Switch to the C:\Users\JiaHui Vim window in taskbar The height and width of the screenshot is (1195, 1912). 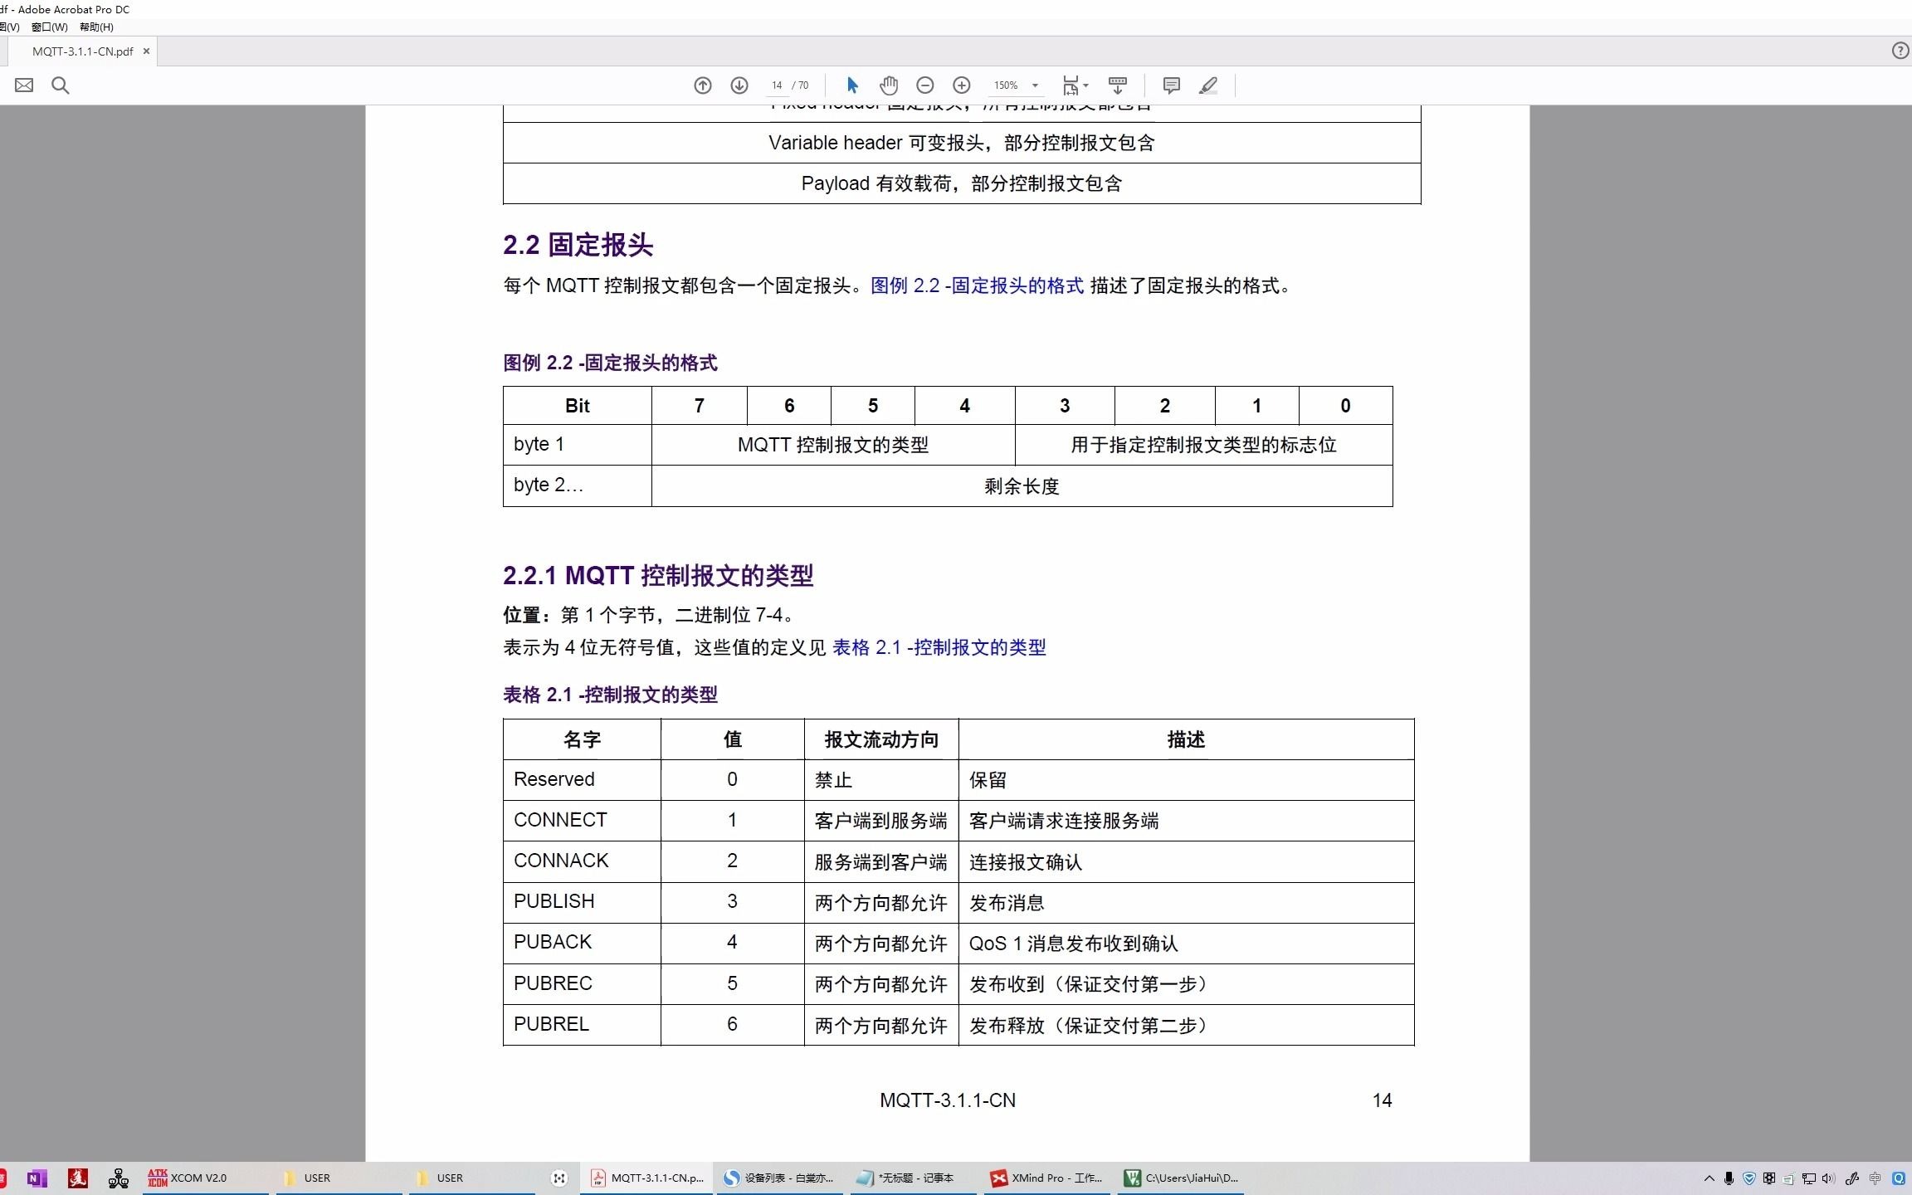coord(1180,1178)
